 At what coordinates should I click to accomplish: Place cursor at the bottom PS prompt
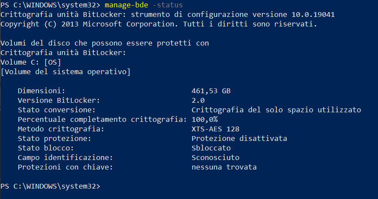[x=104, y=186]
